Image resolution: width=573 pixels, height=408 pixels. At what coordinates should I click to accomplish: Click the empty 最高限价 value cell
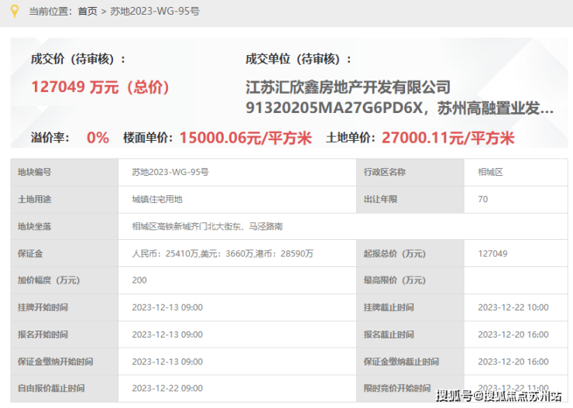[x=515, y=280]
